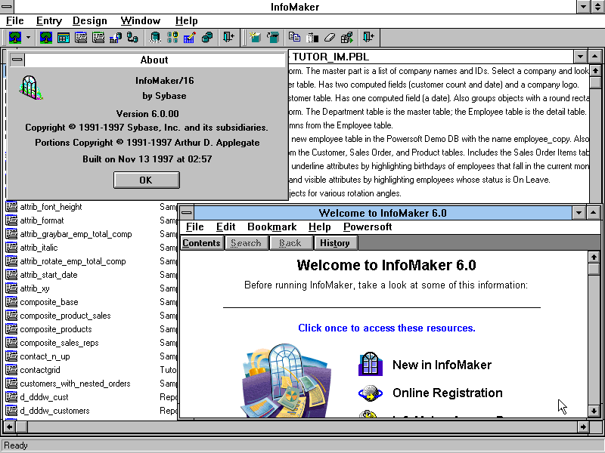The width and height of the screenshot is (605, 453).
Task: Click the second tree icon in the toolbar
Action: (x=46, y=37)
